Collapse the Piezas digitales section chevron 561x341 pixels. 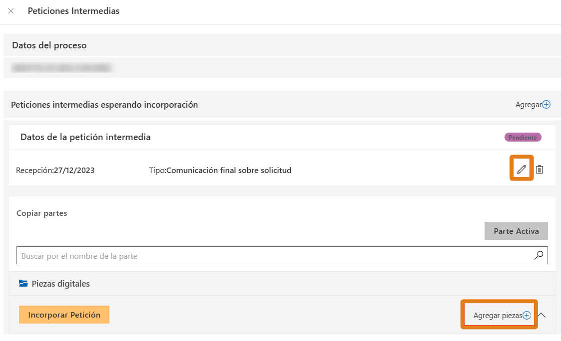pos(542,315)
